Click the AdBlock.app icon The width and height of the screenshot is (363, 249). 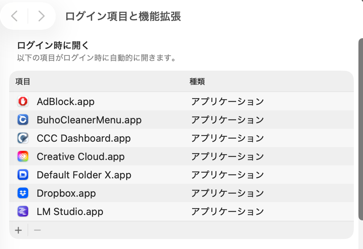point(24,102)
